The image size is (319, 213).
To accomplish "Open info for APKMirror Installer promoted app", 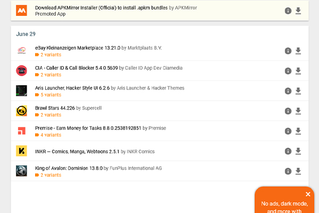I will click(x=288, y=11).
